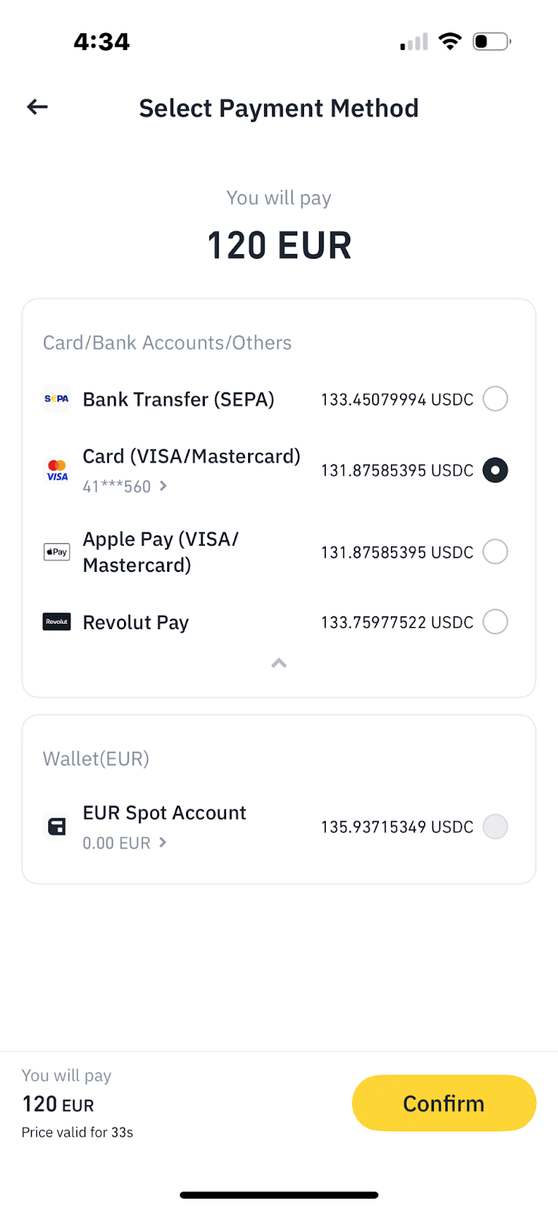558x1210 pixels.
Task: Select the Card (VISA/Mastercard) radio button
Action: click(x=495, y=470)
